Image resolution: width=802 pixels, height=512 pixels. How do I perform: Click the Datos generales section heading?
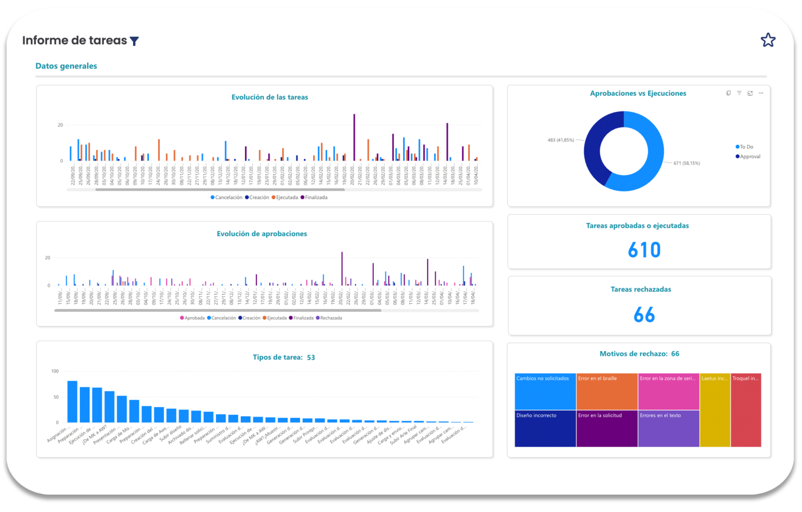pyautogui.click(x=66, y=66)
